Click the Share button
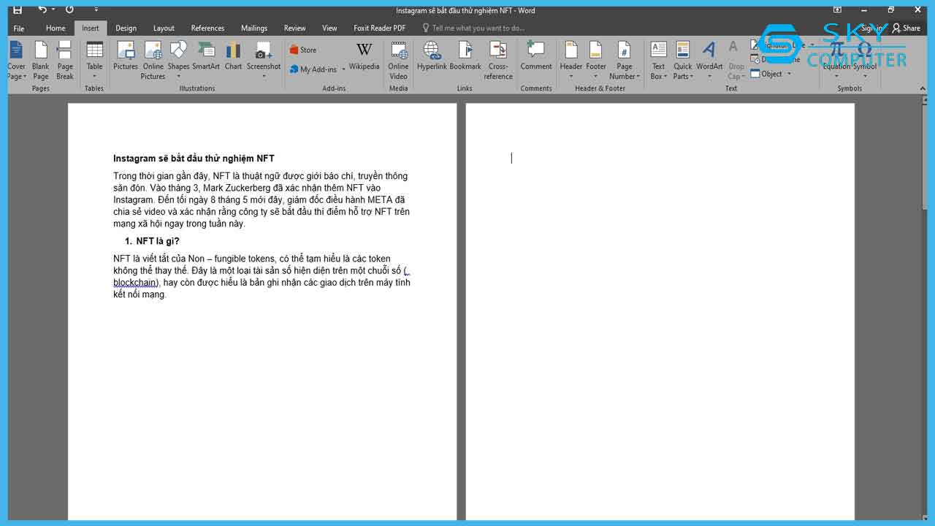935x526 pixels. [x=907, y=28]
